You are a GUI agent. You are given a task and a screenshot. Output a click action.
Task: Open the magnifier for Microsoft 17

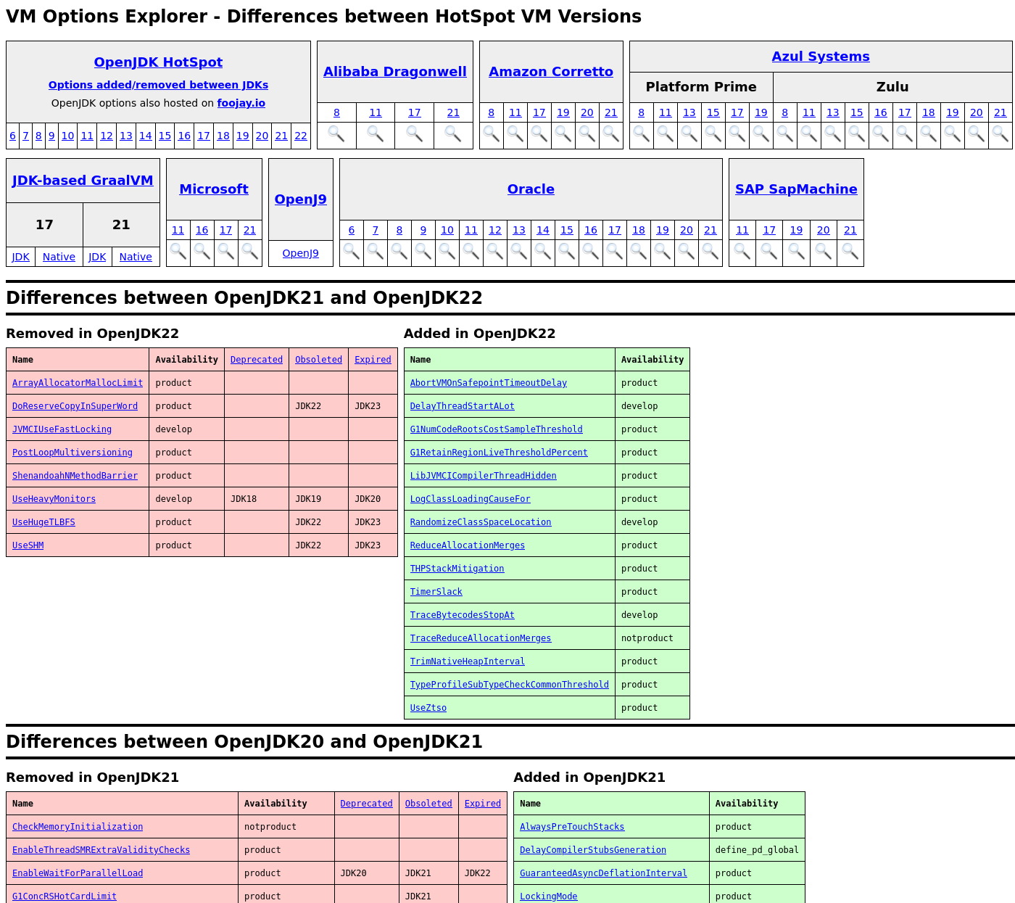pos(226,252)
